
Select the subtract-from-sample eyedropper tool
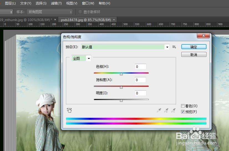click(x=173, y=110)
